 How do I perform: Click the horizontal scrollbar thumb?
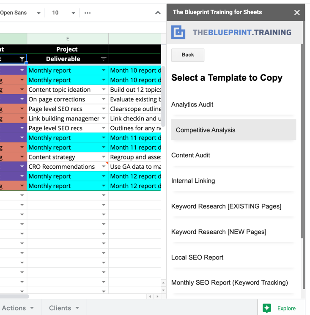(x=14, y=296)
